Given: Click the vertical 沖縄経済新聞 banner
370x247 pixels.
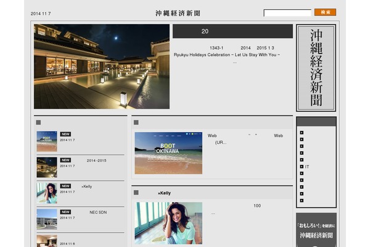Looking at the screenshot, I should [316, 68].
